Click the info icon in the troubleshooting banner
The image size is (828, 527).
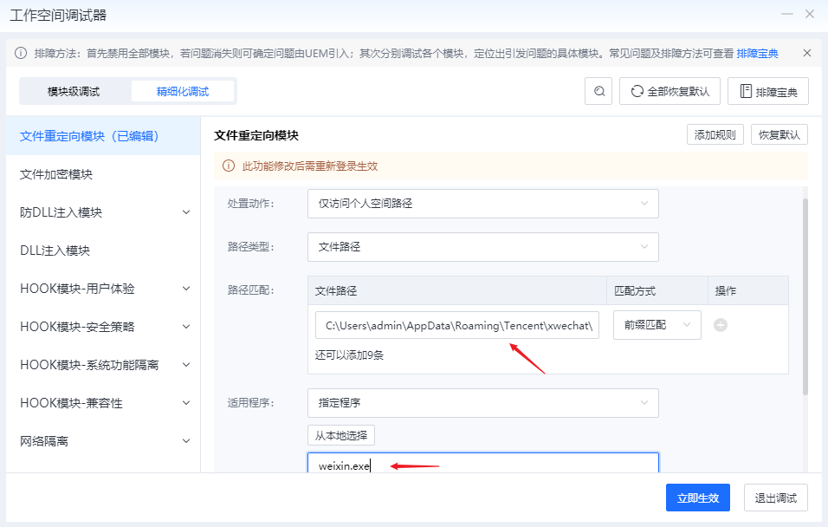click(x=21, y=54)
